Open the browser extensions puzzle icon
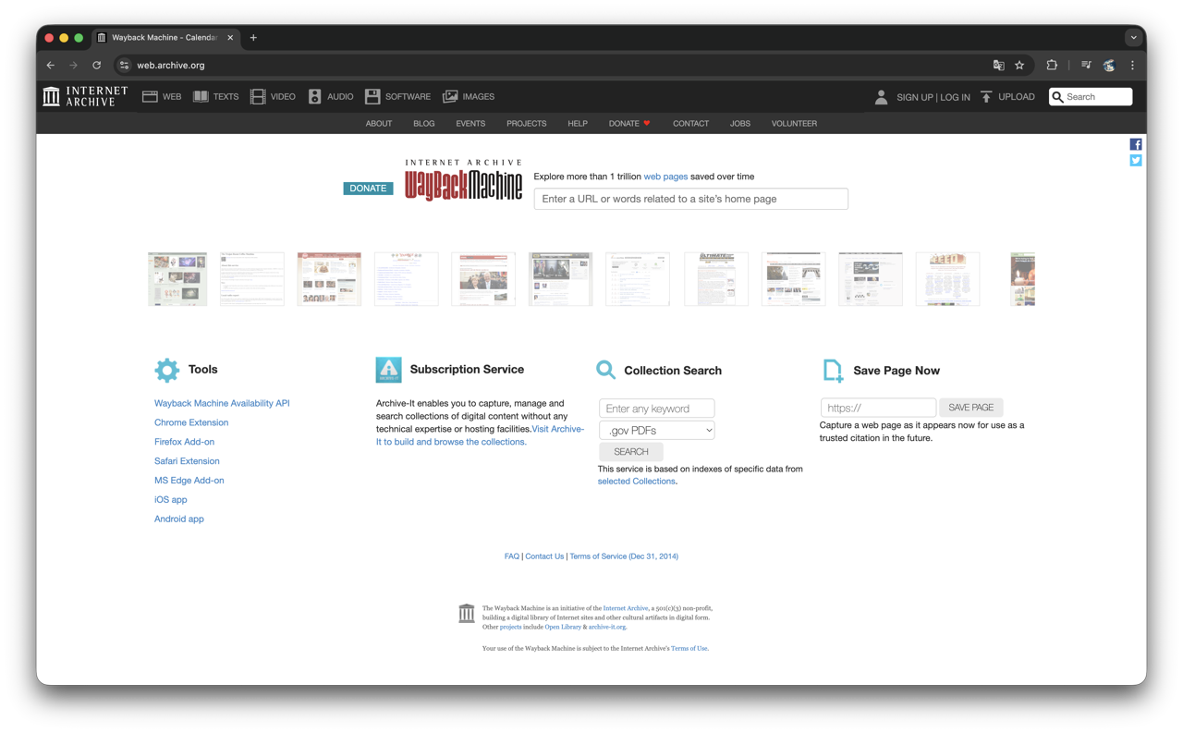Viewport: 1183px width, 733px height. point(1052,66)
